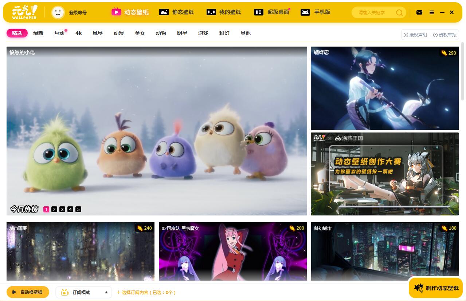This screenshot has width=466, height=301.
Task: Click the 制作动态壁纸 button
Action: [436, 288]
